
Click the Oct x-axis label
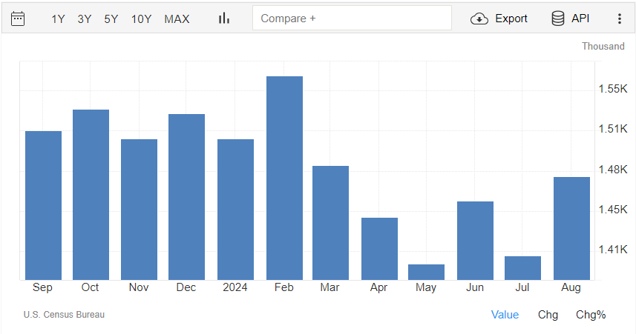click(x=90, y=287)
